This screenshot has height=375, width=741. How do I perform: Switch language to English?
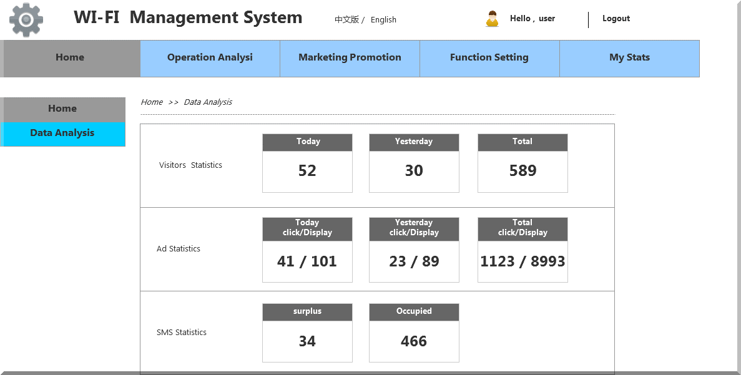tap(383, 19)
